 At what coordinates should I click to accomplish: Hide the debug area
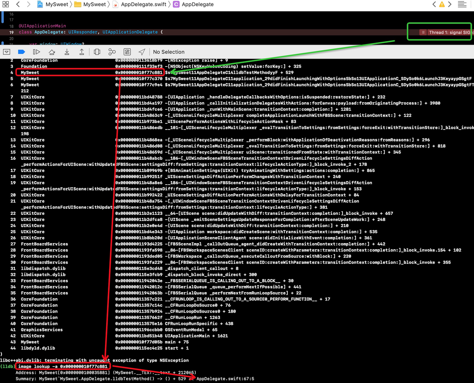point(6,52)
